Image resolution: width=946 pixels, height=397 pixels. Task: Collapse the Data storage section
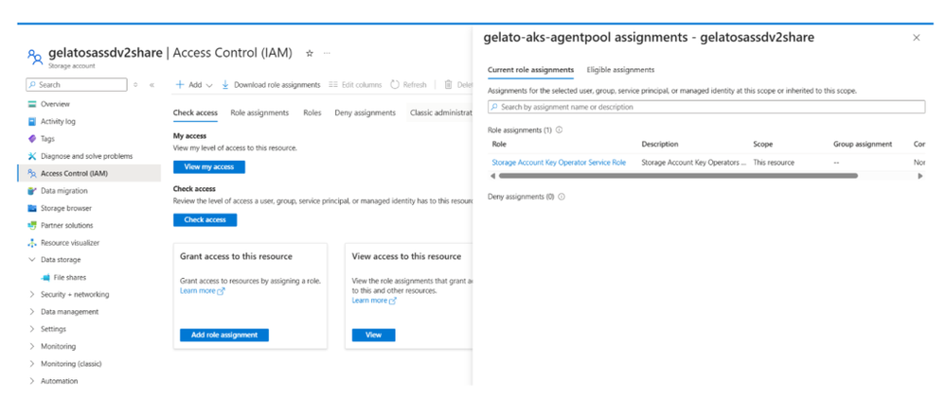click(32, 260)
